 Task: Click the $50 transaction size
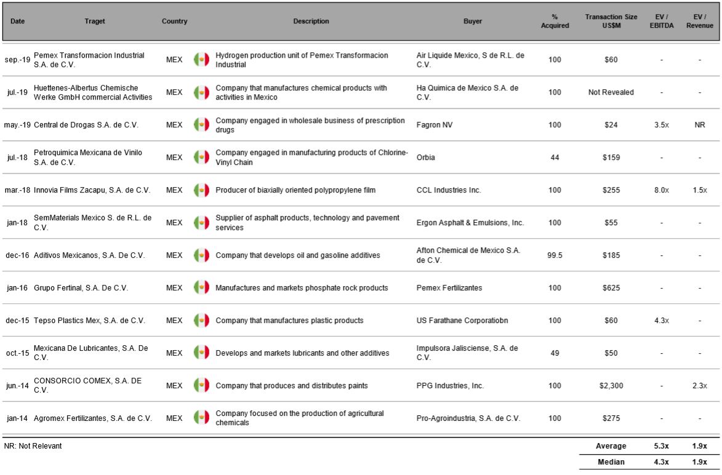click(x=611, y=353)
